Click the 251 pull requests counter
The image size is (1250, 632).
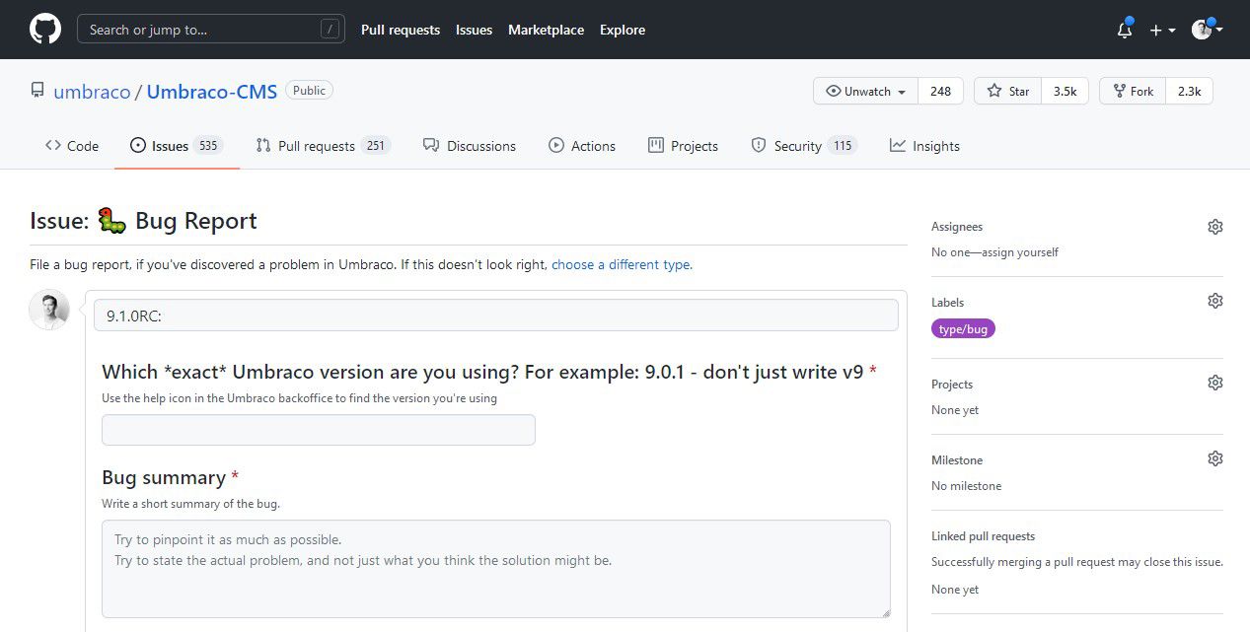(x=376, y=146)
